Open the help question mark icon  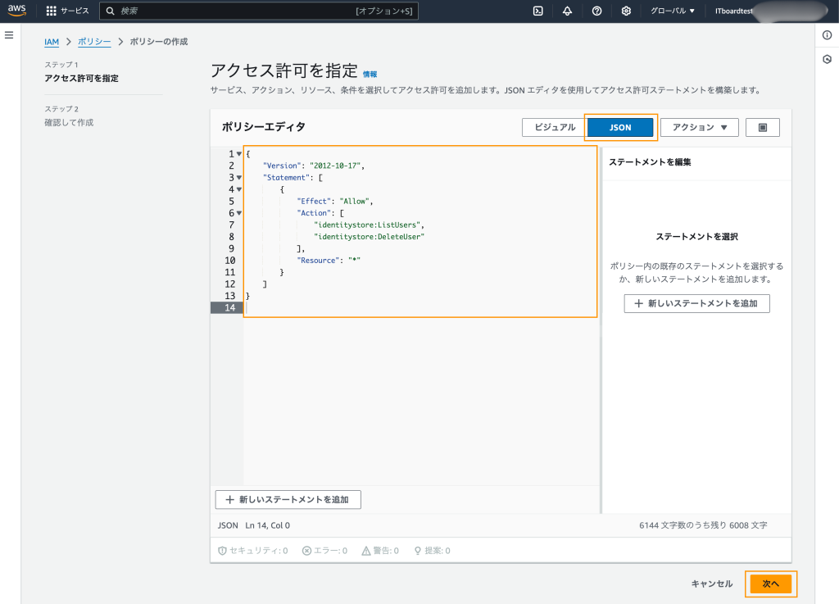coord(596,11)
